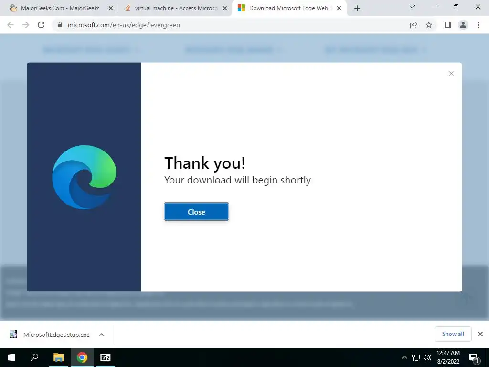Viewport: 489px width, 367px height.
Task: View site security lock information
Action: click(x=60, y=25)
